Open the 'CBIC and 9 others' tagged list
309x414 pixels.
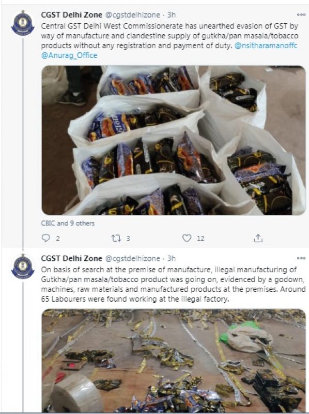tap(68, 223)
